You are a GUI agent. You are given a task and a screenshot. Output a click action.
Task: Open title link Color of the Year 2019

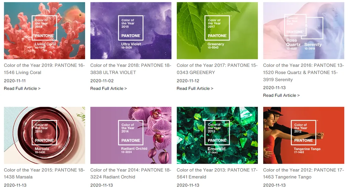[x=44, y=69]
